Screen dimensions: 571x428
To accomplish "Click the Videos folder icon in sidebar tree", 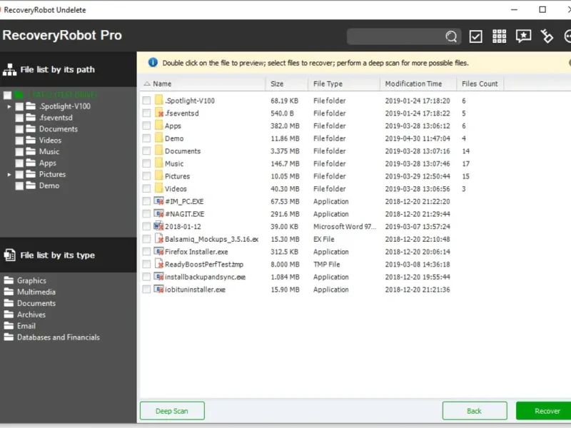I will click(31, 140).
